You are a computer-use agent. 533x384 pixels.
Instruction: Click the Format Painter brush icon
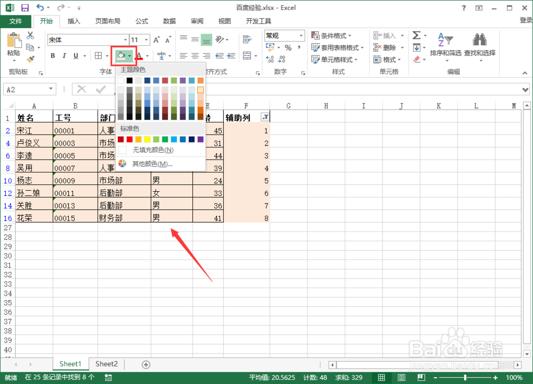click(x=30, y=60)
